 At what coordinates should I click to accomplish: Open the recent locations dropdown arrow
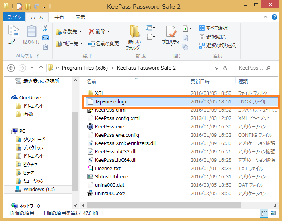click(x=32, y=68)
